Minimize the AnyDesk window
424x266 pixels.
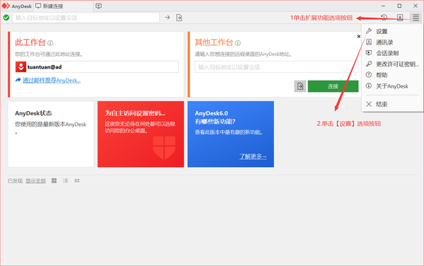[383, 6]
